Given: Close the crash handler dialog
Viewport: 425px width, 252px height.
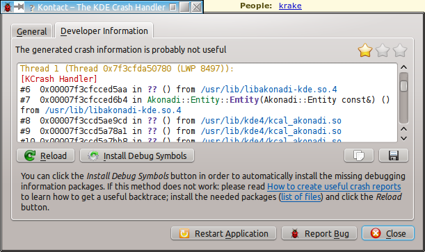Looking at the screenshot, I should point(388,233).
